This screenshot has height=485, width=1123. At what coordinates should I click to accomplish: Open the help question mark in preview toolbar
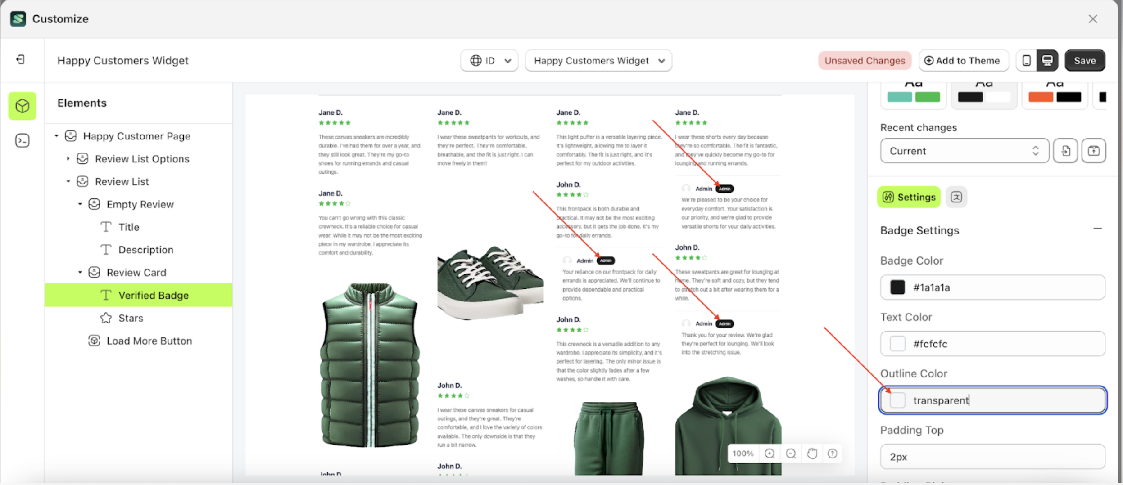(x=833, y=454)
